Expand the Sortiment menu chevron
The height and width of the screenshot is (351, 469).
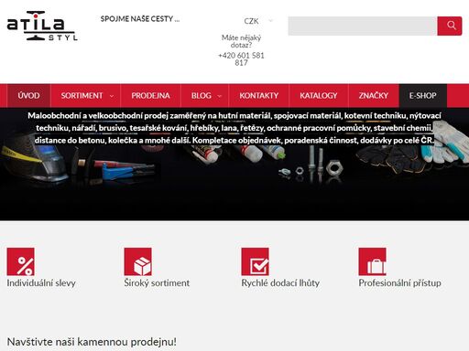pos(112,96)
